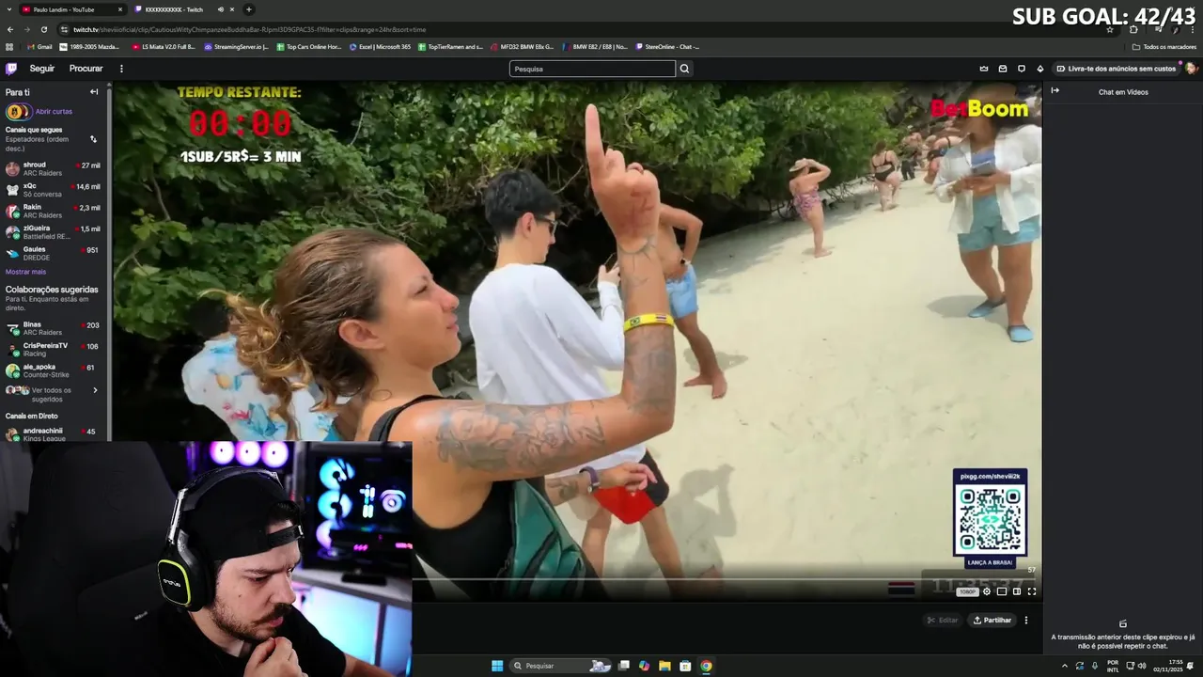Open shroud's channel
The width and height of the screenshot is (1203, 677).
[53, 169]
